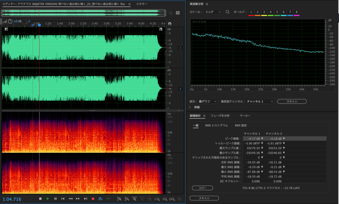Start playback with the green Play button

(48, 199)
